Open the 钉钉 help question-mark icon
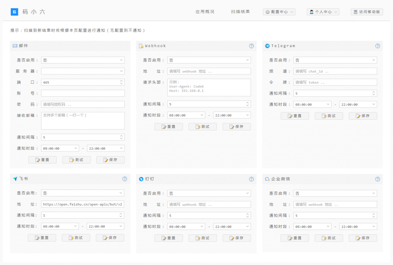The width and height of the screenshot is (393, 265). coord(251,179)
